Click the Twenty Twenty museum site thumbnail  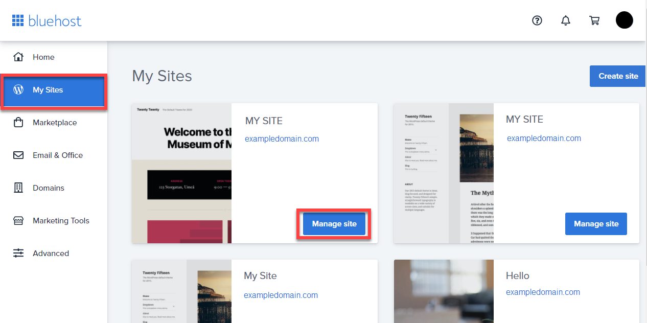point(181,173)
